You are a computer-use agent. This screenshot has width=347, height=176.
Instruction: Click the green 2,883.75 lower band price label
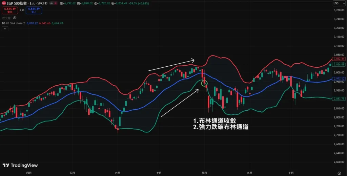tap(339, 99)
